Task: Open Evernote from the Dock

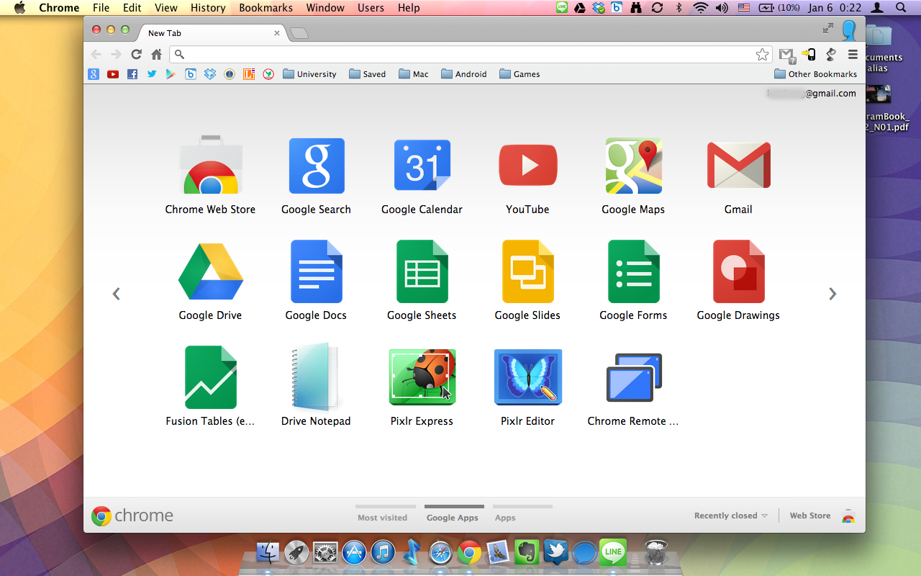Action: pyautogui.click(x=525, y=552)
